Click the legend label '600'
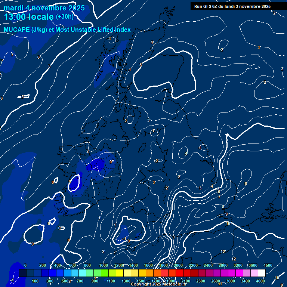This screenshot has height=287, width=287. [72, 265]
